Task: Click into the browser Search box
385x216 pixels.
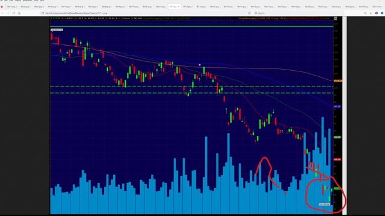Action: coord(298,13)
